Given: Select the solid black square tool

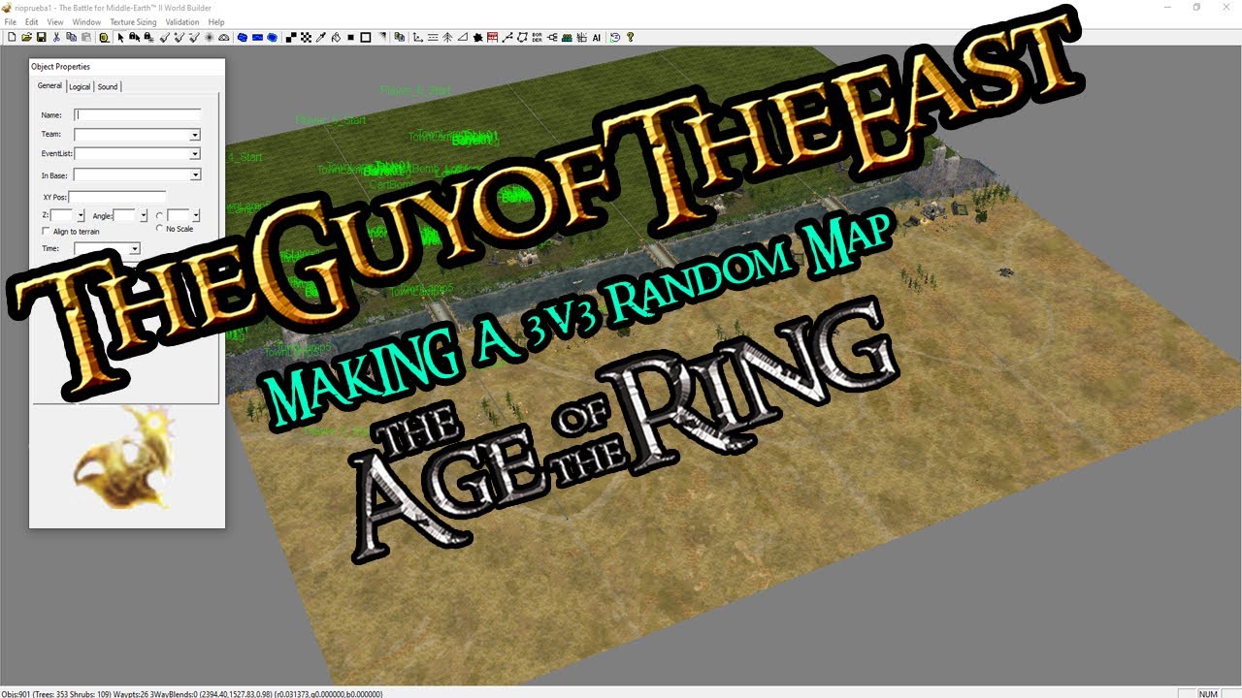Looking at the screenshot, I should coord(350,38).
